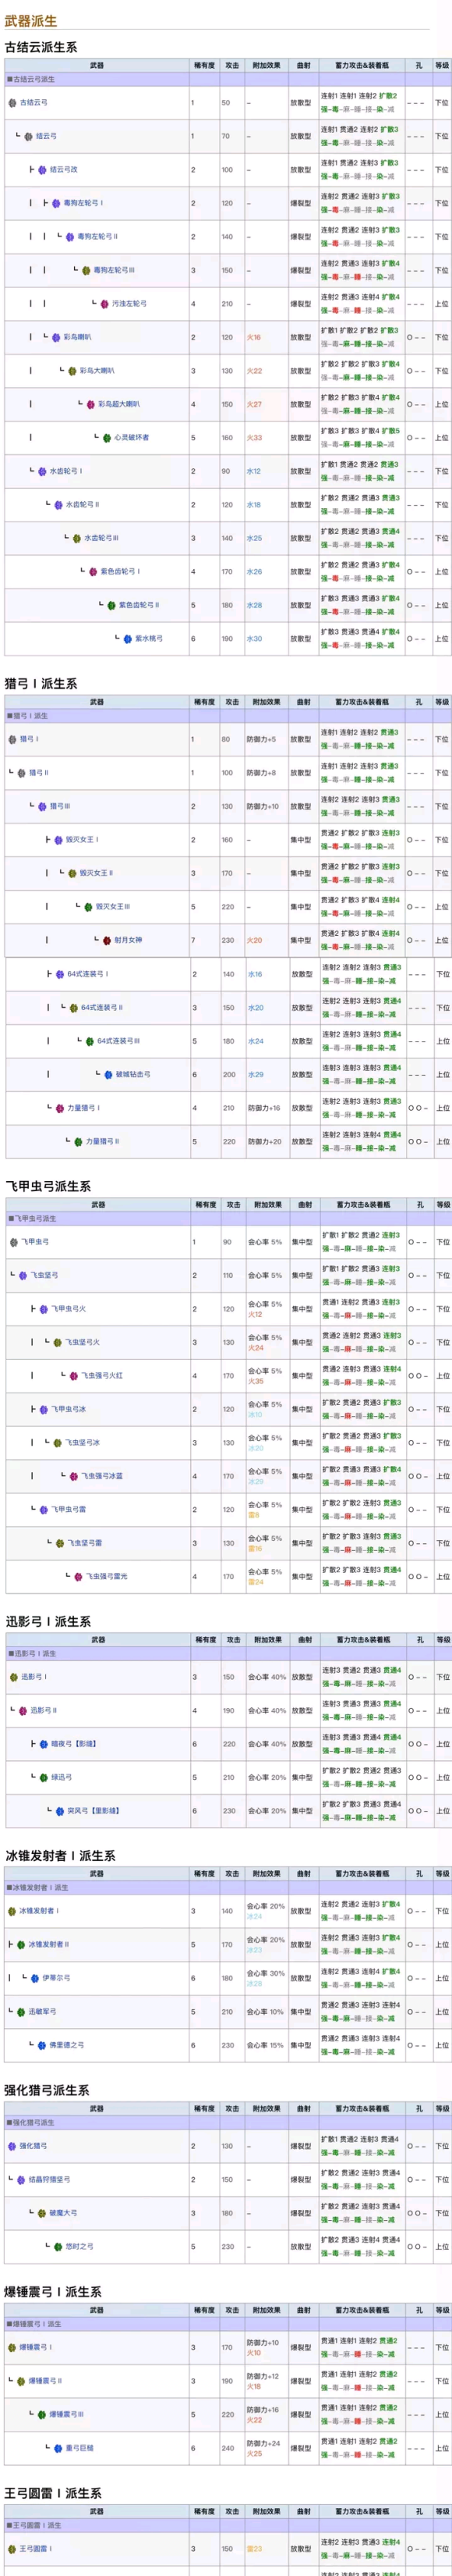Toggle the 迅影弓 I 派生 group header

click(x=228, y=1654)
